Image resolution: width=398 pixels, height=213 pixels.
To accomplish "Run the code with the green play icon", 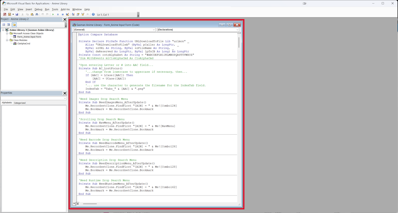I will (x=53, y=14).
